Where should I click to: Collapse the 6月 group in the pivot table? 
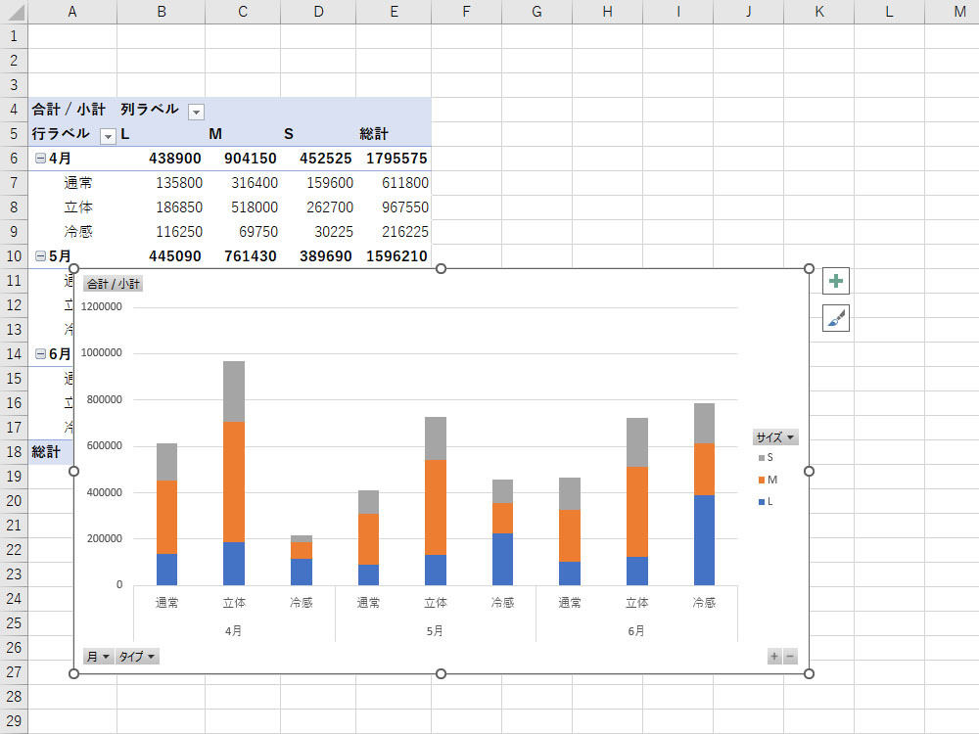point(40,354)
